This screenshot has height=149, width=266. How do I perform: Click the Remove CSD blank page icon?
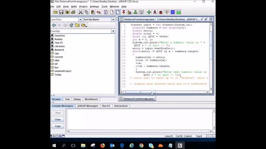click(112, 12)
